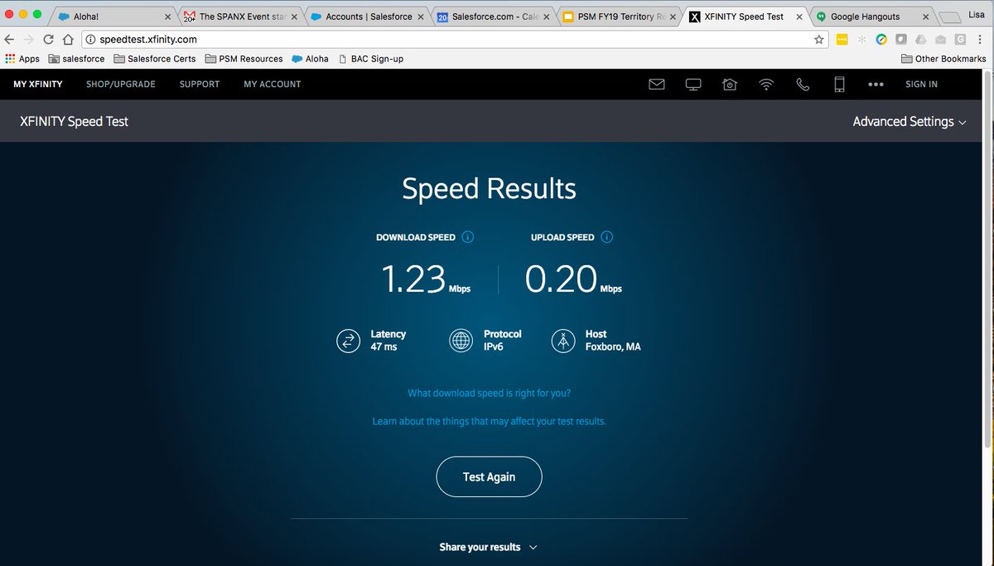994x566 pixels.
Task: Bookmark this page with the star icon
Action: pos(819,39)
